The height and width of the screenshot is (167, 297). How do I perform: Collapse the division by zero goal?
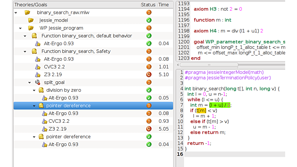click(x=34, y=90)
